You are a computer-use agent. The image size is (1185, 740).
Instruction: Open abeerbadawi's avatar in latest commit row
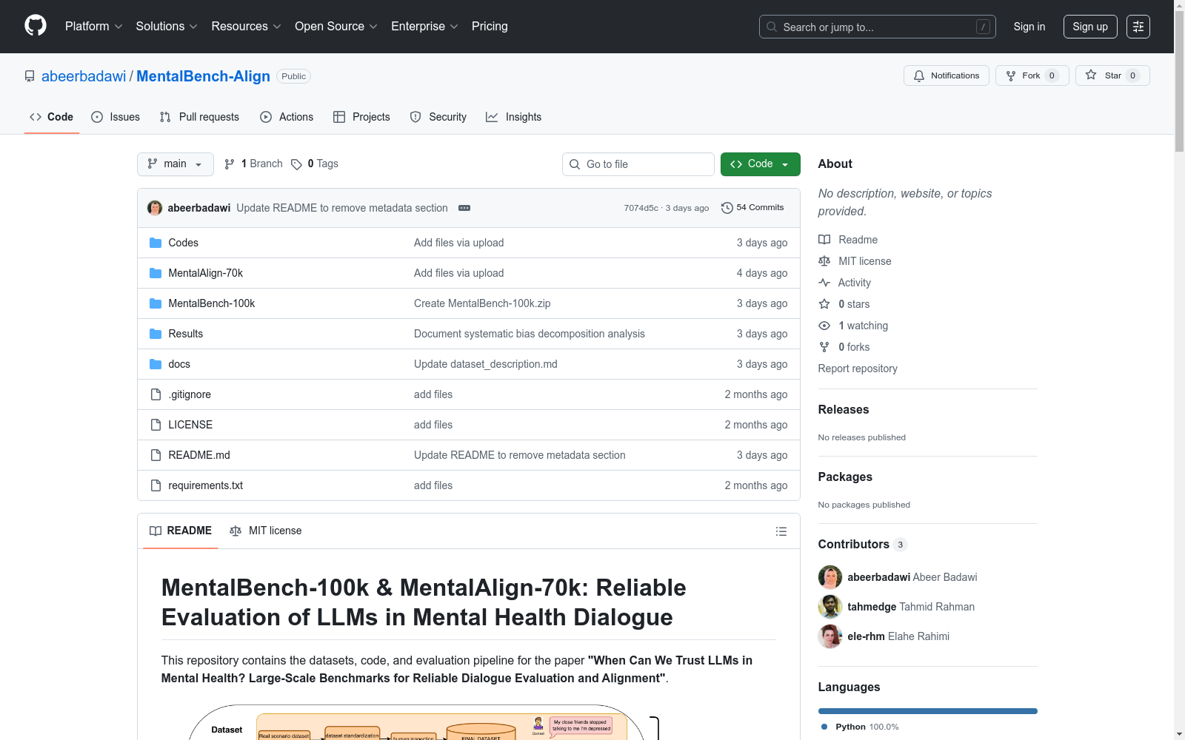(x=155, y=208)
